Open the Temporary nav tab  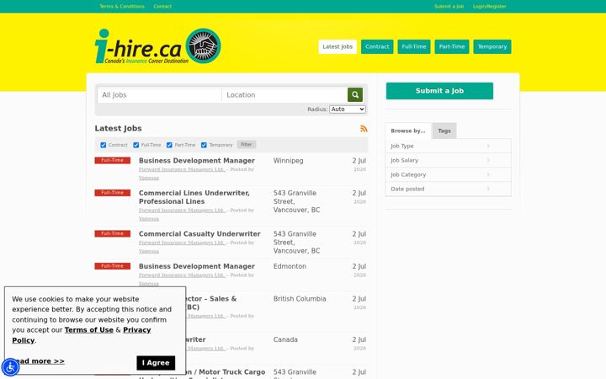click(492, 47)
